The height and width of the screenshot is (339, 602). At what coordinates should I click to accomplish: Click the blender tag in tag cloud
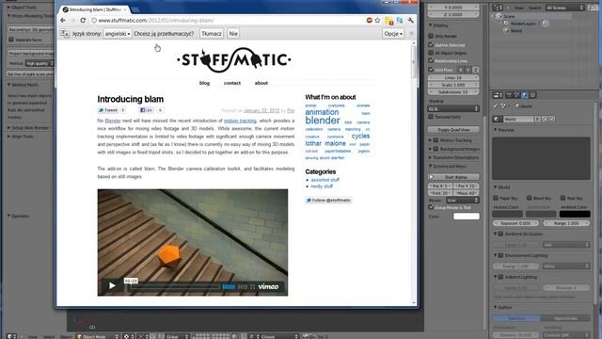click(x=323, y=121)
